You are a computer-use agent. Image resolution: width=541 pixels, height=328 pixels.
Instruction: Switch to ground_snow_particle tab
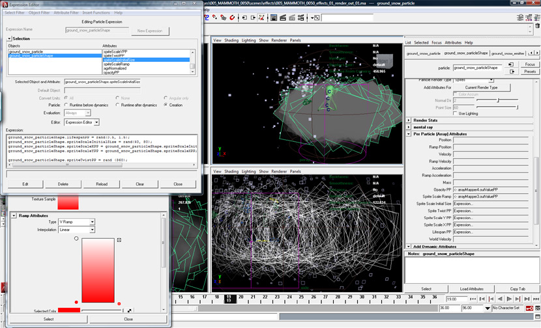pos(424,53)
